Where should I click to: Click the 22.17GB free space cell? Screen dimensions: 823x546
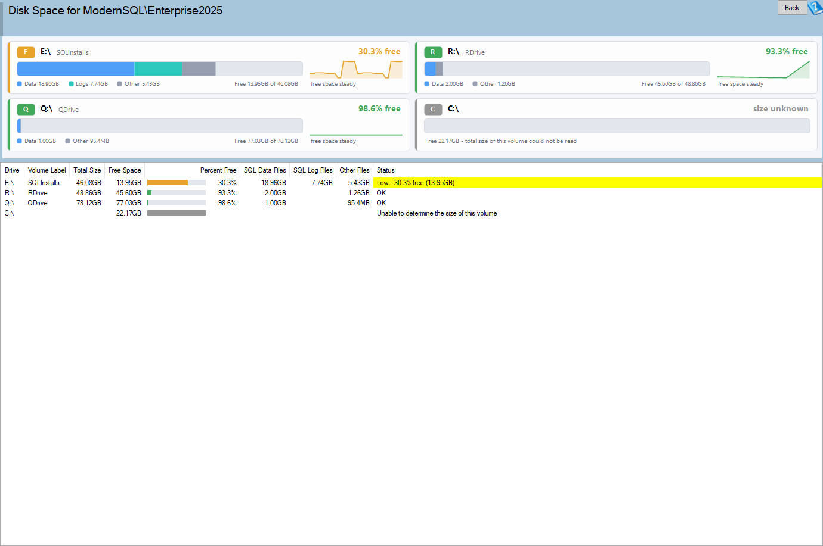[x=129, y=213]
